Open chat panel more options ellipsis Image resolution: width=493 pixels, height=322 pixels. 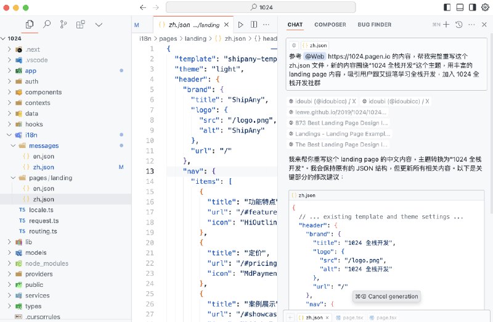(x=471, y=25)
